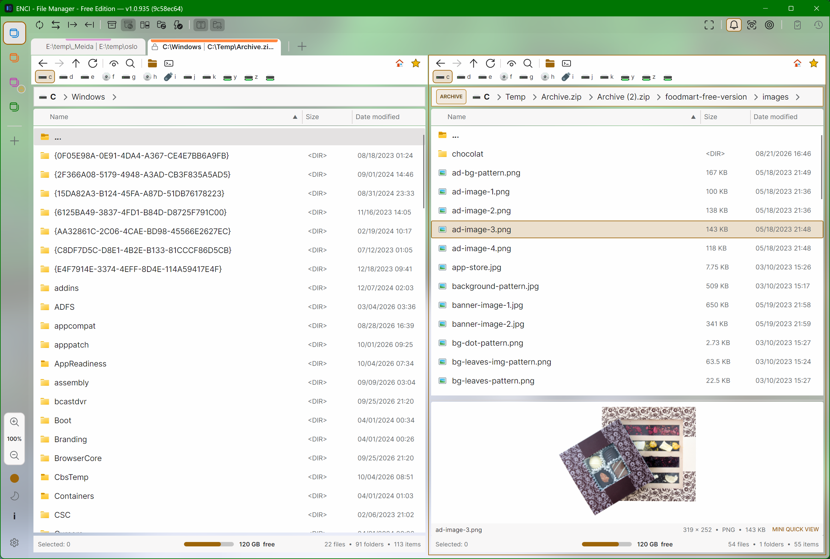Click the dual-pane layout icon in top toolbar
This screenshot has width=830, height=559.
point(145,25)
